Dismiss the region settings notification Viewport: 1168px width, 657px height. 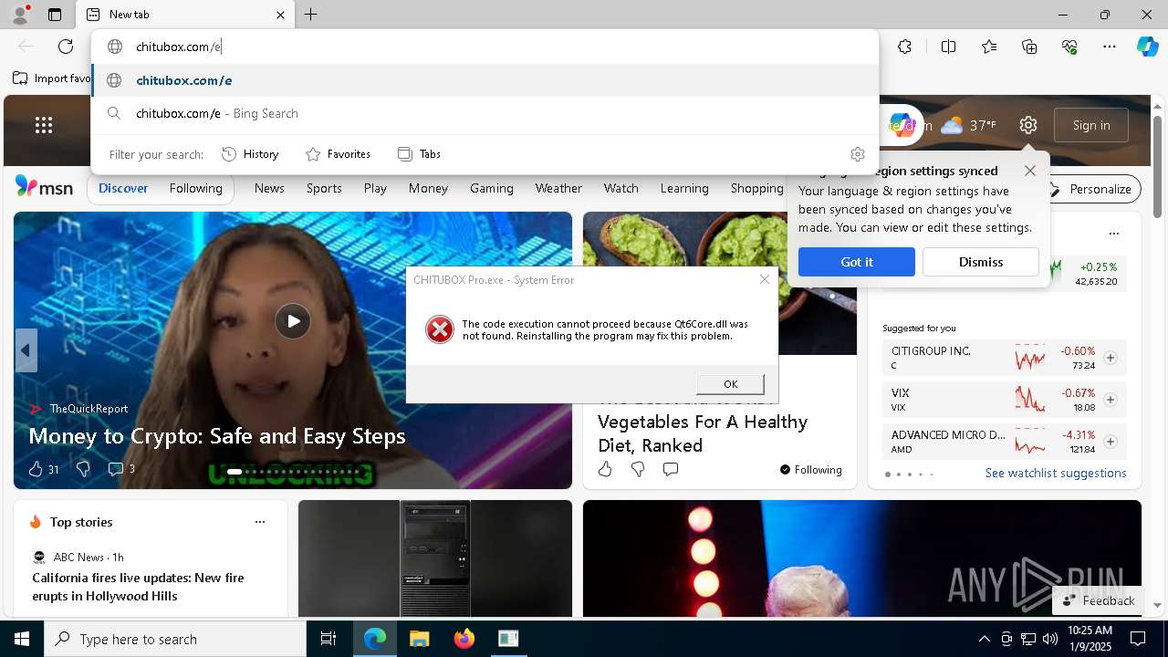981,262
